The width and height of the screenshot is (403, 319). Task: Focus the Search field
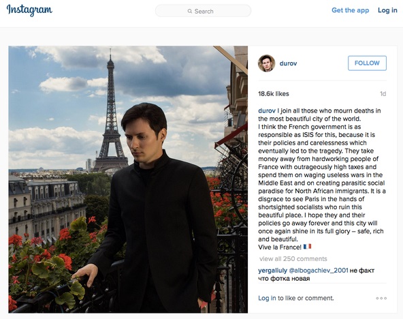(203, 11)
